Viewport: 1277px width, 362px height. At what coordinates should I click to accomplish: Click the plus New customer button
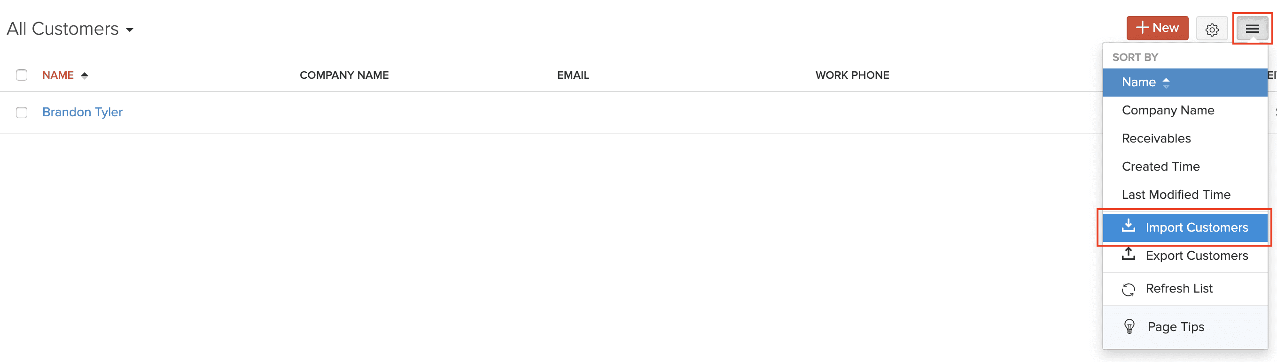tap(1157, 28)
